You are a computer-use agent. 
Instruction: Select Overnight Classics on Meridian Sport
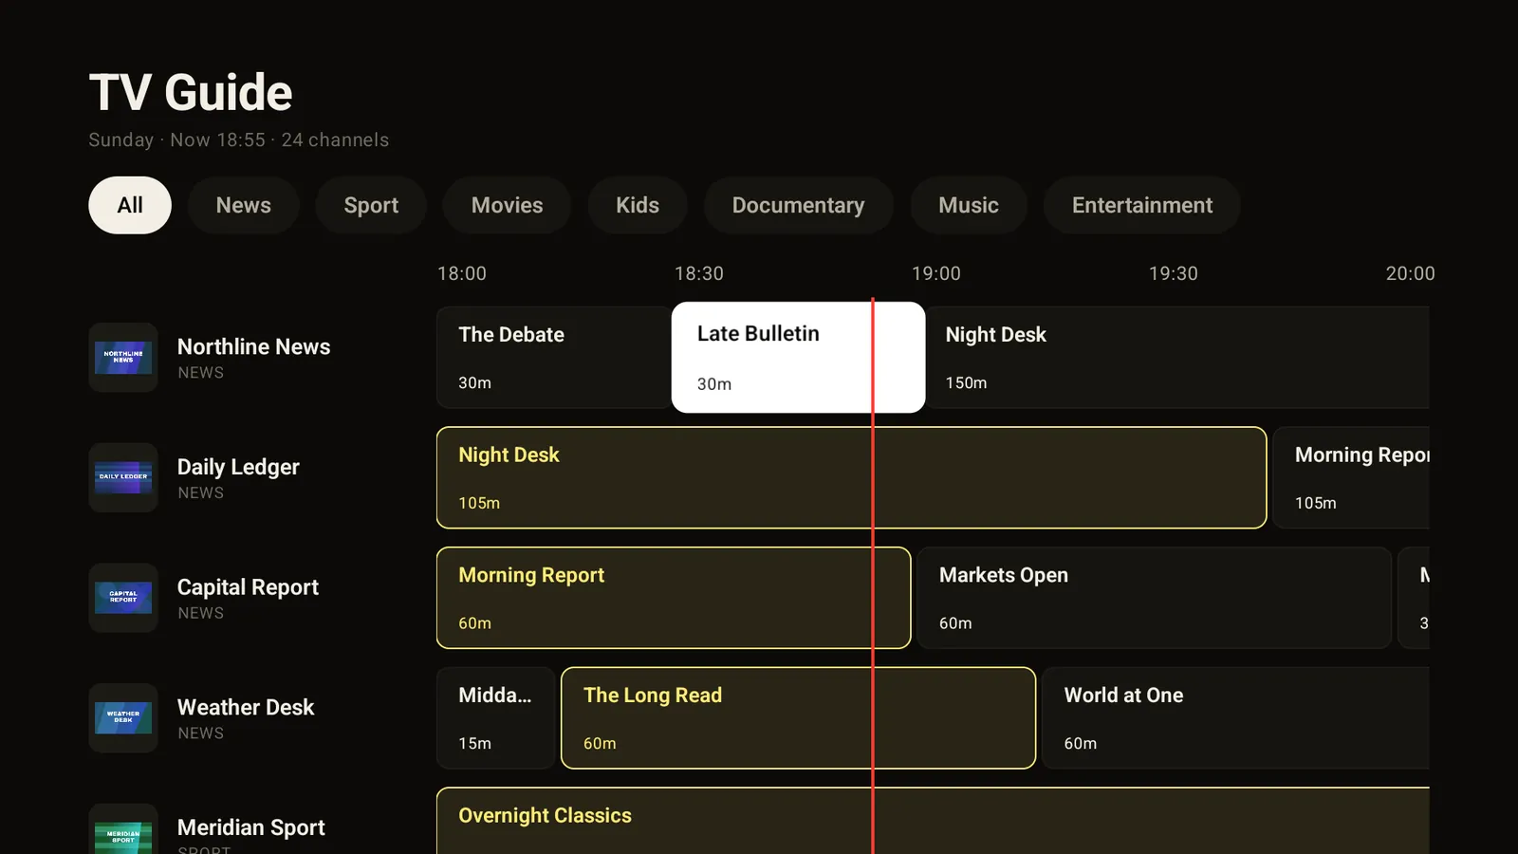tap(933, 821)
